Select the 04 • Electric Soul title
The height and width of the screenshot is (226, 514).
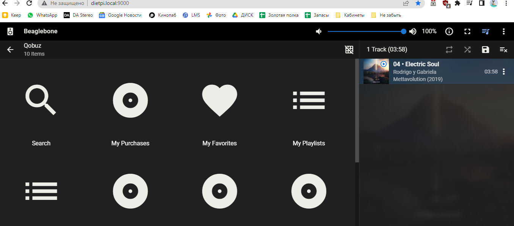416,64
